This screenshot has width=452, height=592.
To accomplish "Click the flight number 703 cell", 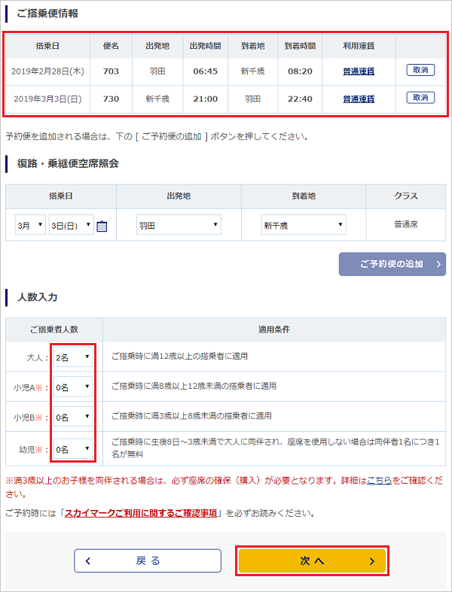I will click(111, 71).
